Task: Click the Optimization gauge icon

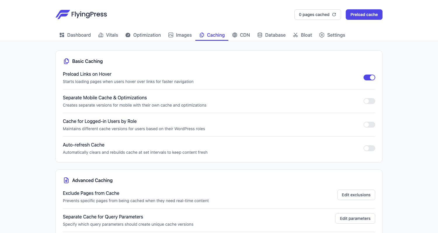Action: 128,35
